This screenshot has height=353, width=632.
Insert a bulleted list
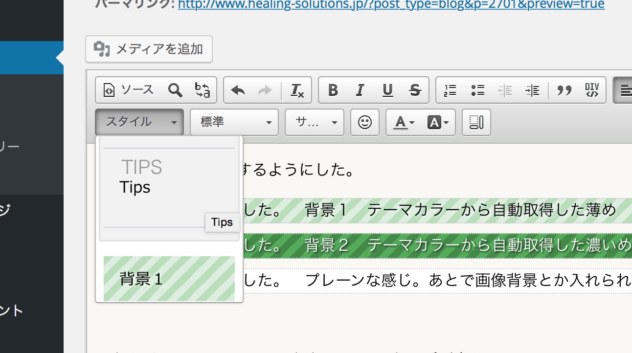pyautogui.click(x=477, y=90)
